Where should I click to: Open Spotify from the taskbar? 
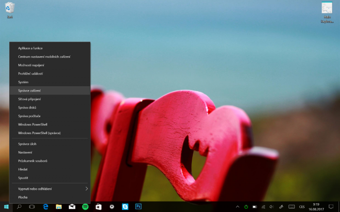[x=85, y=207]
